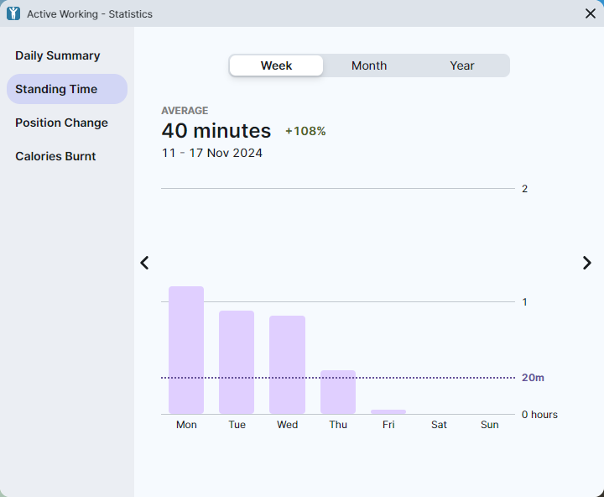The width and height of the screenshot is (604, 497).
Task: Close the Statistics window
Action: click(x=590, y=13)
